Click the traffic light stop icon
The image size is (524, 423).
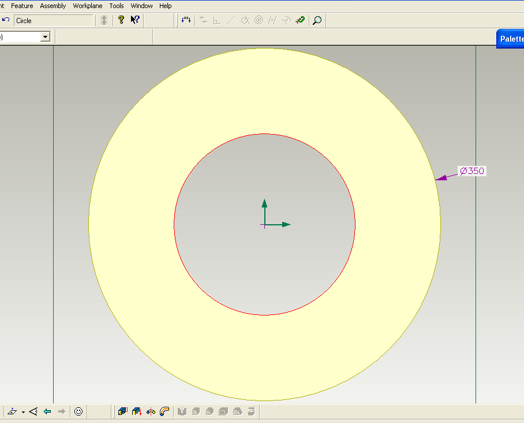[x=104, y=20]
